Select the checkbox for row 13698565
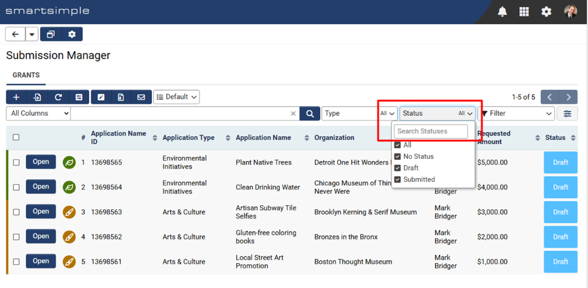 16,163
